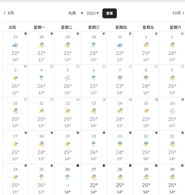Click the snow cloud icon on September 7

point(120,78)
